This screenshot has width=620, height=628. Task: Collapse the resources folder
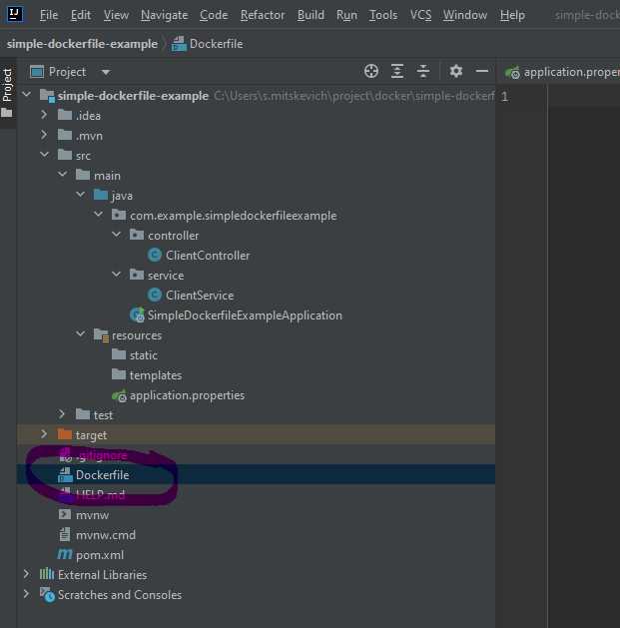(81, 334)
